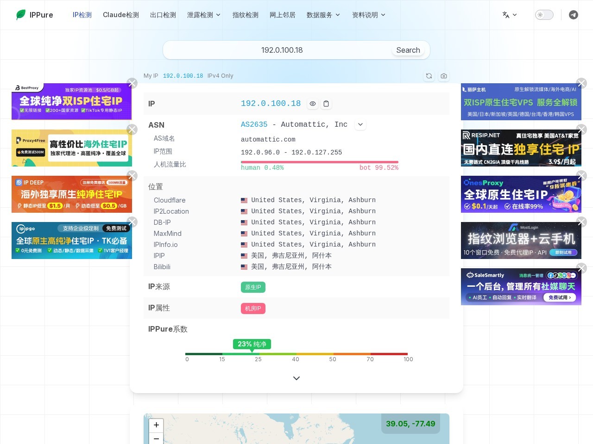Open the BestProxy 双ISP住宅IP banner

(71, 101)
